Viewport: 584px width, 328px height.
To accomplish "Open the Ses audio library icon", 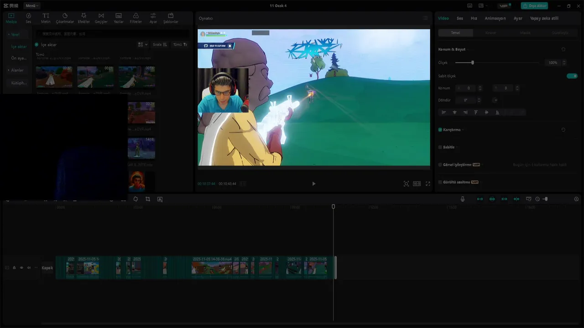I will point(28,15).
